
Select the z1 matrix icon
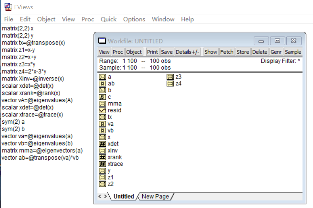point(102,177)
